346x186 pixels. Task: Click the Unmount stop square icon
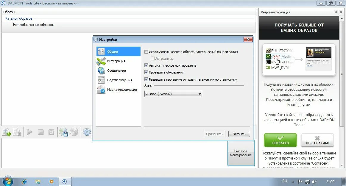(x=40, y=132)
